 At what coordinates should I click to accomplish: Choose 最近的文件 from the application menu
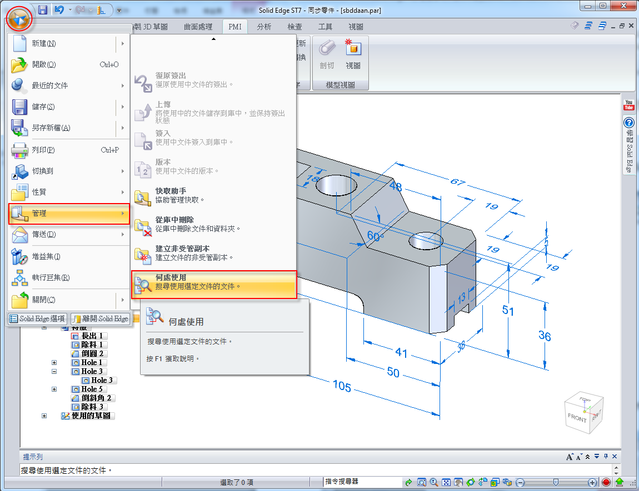click(69, 85)
